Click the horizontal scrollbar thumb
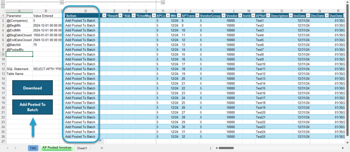The height and width of the screenshot is (152, 350). point(226,148)
